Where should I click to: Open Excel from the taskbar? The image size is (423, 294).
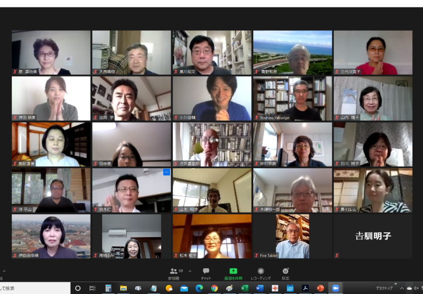point(244,288)
